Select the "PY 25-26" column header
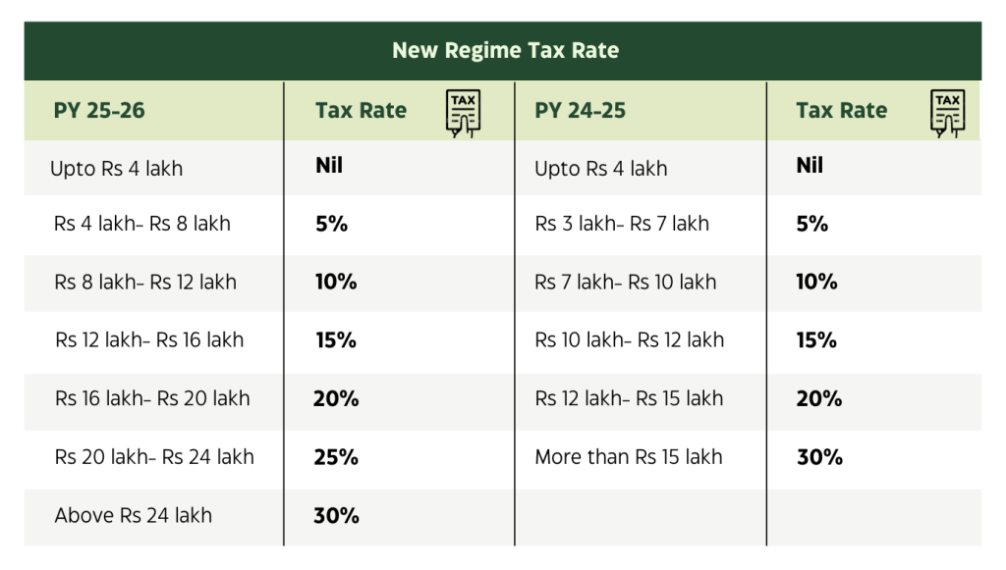This screenshot has height=570, width=1006. (99, 110)
